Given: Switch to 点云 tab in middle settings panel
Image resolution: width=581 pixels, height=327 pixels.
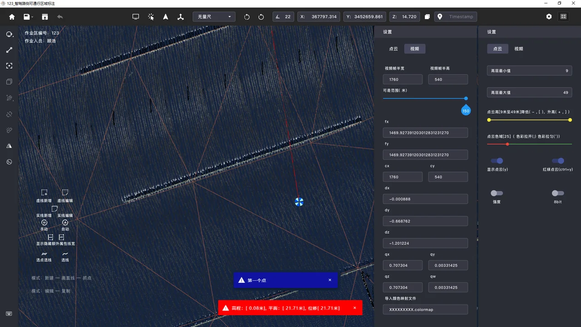Looking at the screenshot, I should (x=394, y=49).
